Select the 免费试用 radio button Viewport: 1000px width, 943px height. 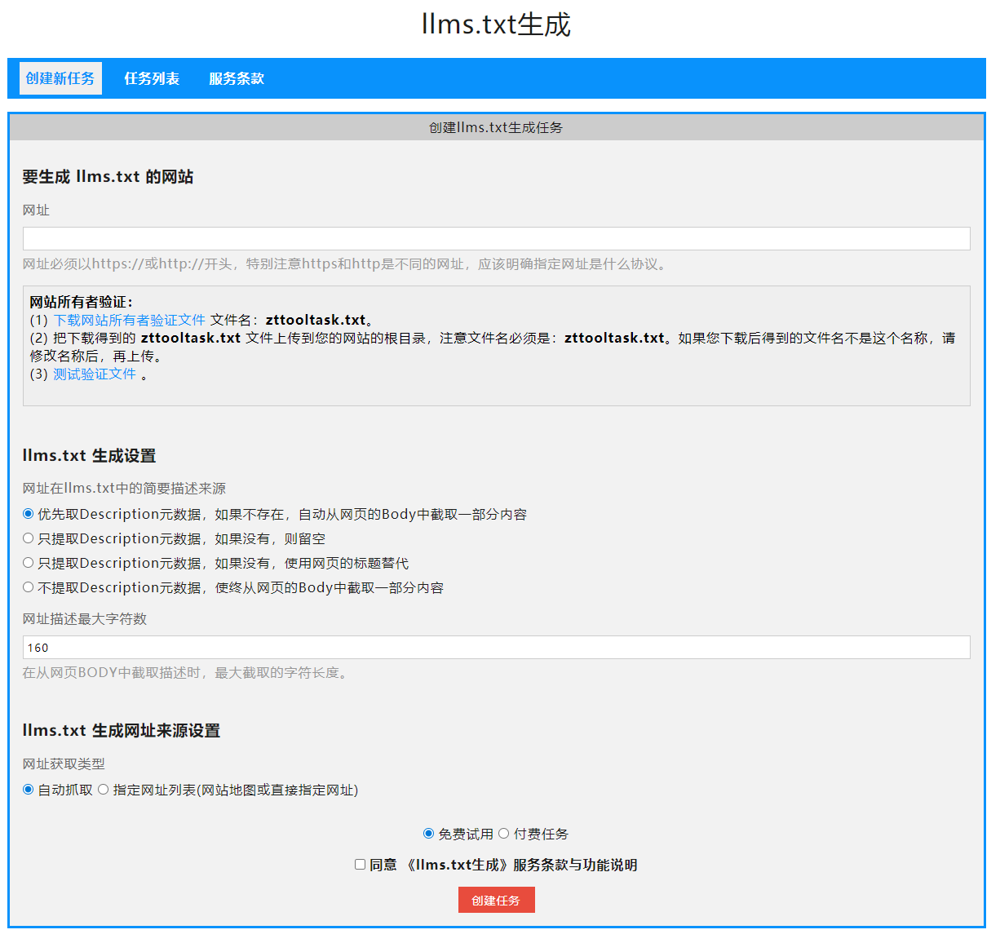pyautogui.click(x=428, y=834)
